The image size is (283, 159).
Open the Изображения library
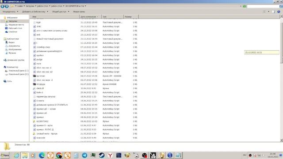coord(15,49)
